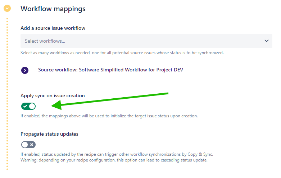Click the white knob of Apply sync toggle
The width and height of the screenshot is (281, 178).
(32, 106)
